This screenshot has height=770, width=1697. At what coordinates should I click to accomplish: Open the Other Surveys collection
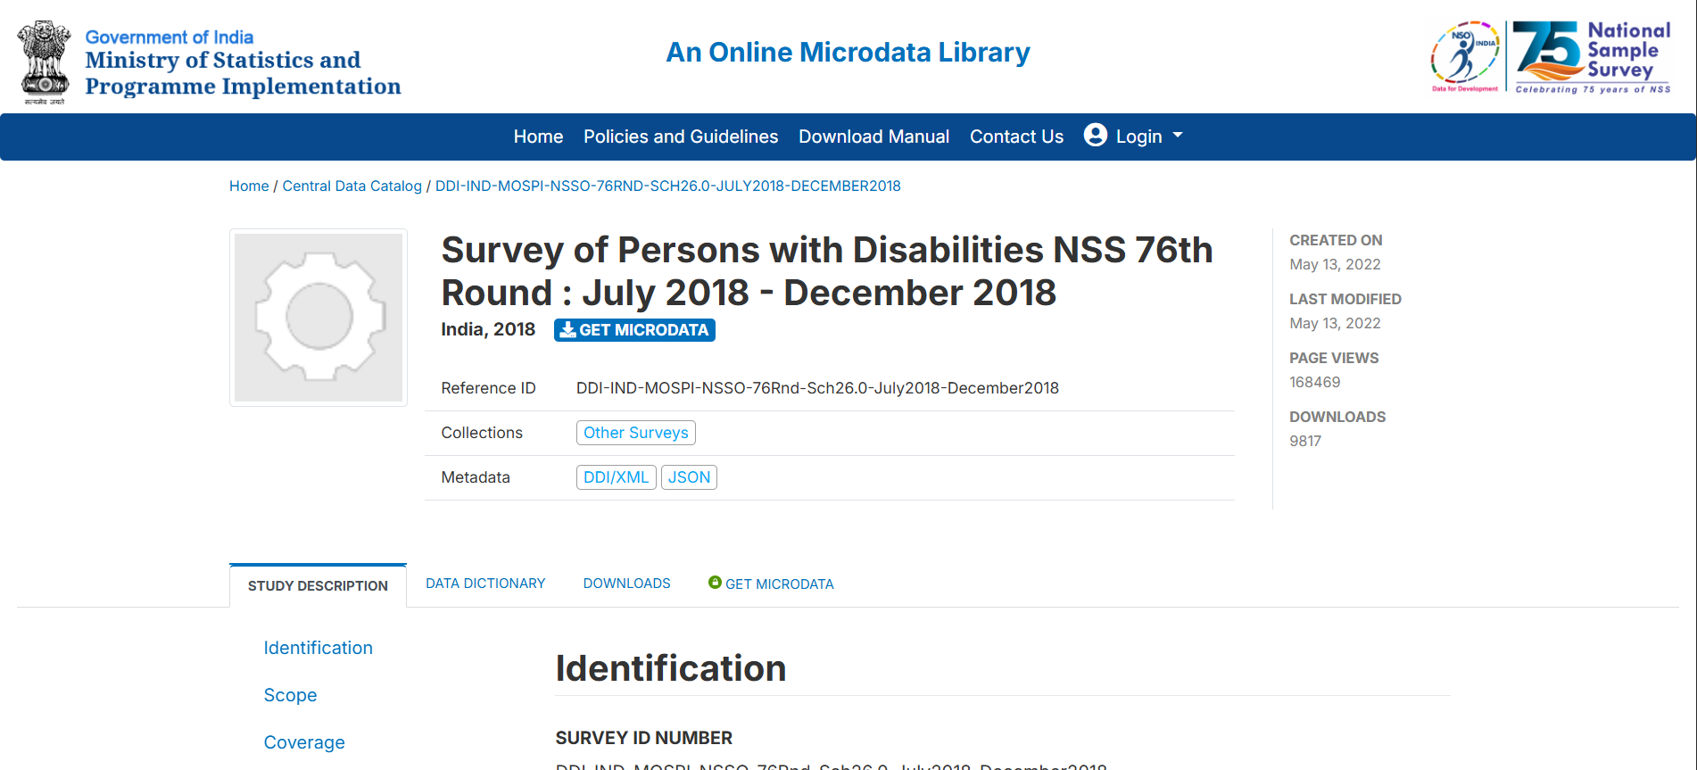[635, 433]
